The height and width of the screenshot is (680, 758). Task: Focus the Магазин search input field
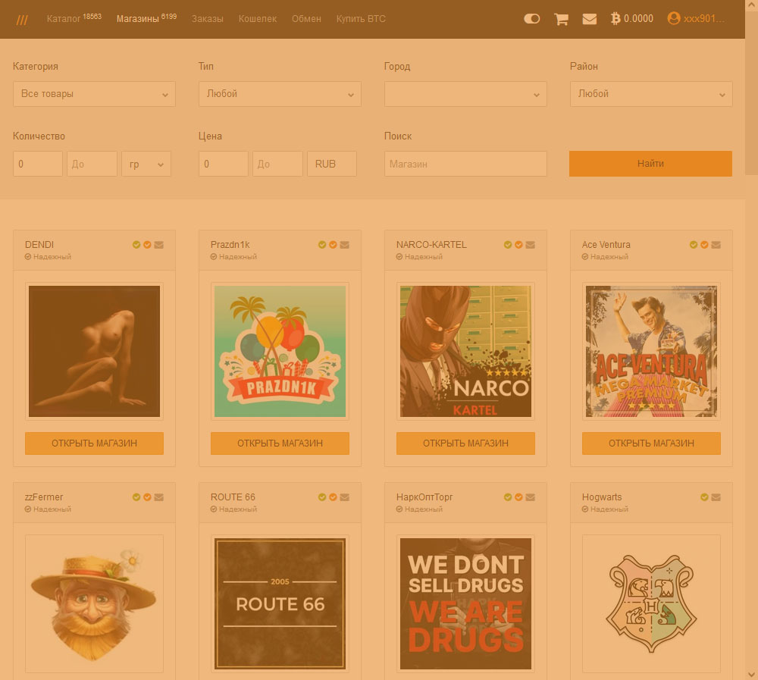[x=465, y=164]
